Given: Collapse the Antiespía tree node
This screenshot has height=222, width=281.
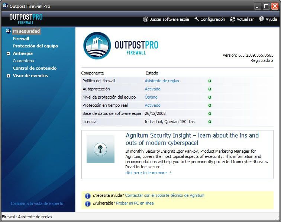Looking at the screenshot, I should 8,53.
